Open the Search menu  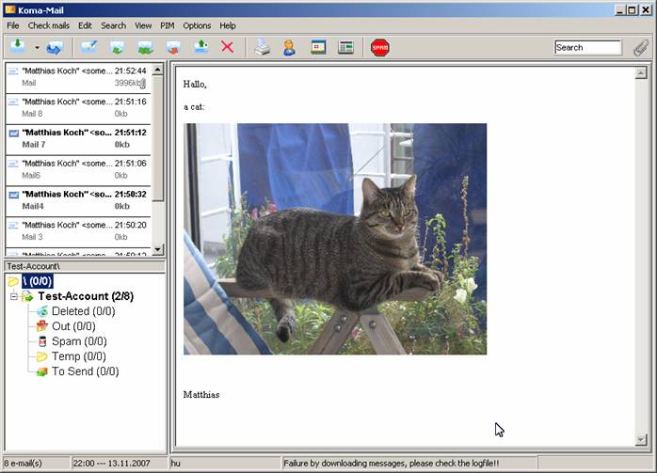coord(113,25)
